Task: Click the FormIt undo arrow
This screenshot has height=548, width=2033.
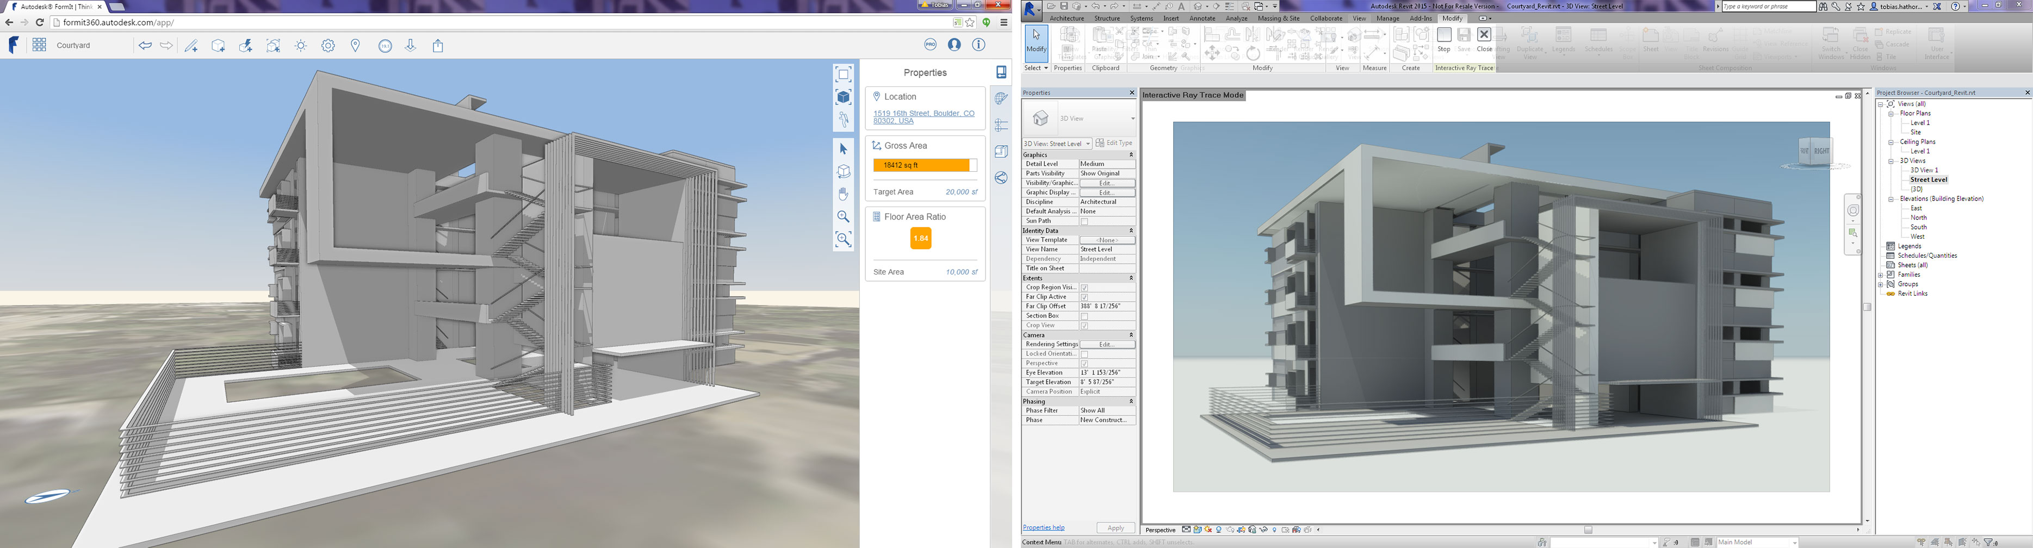Action: (145, 46)
